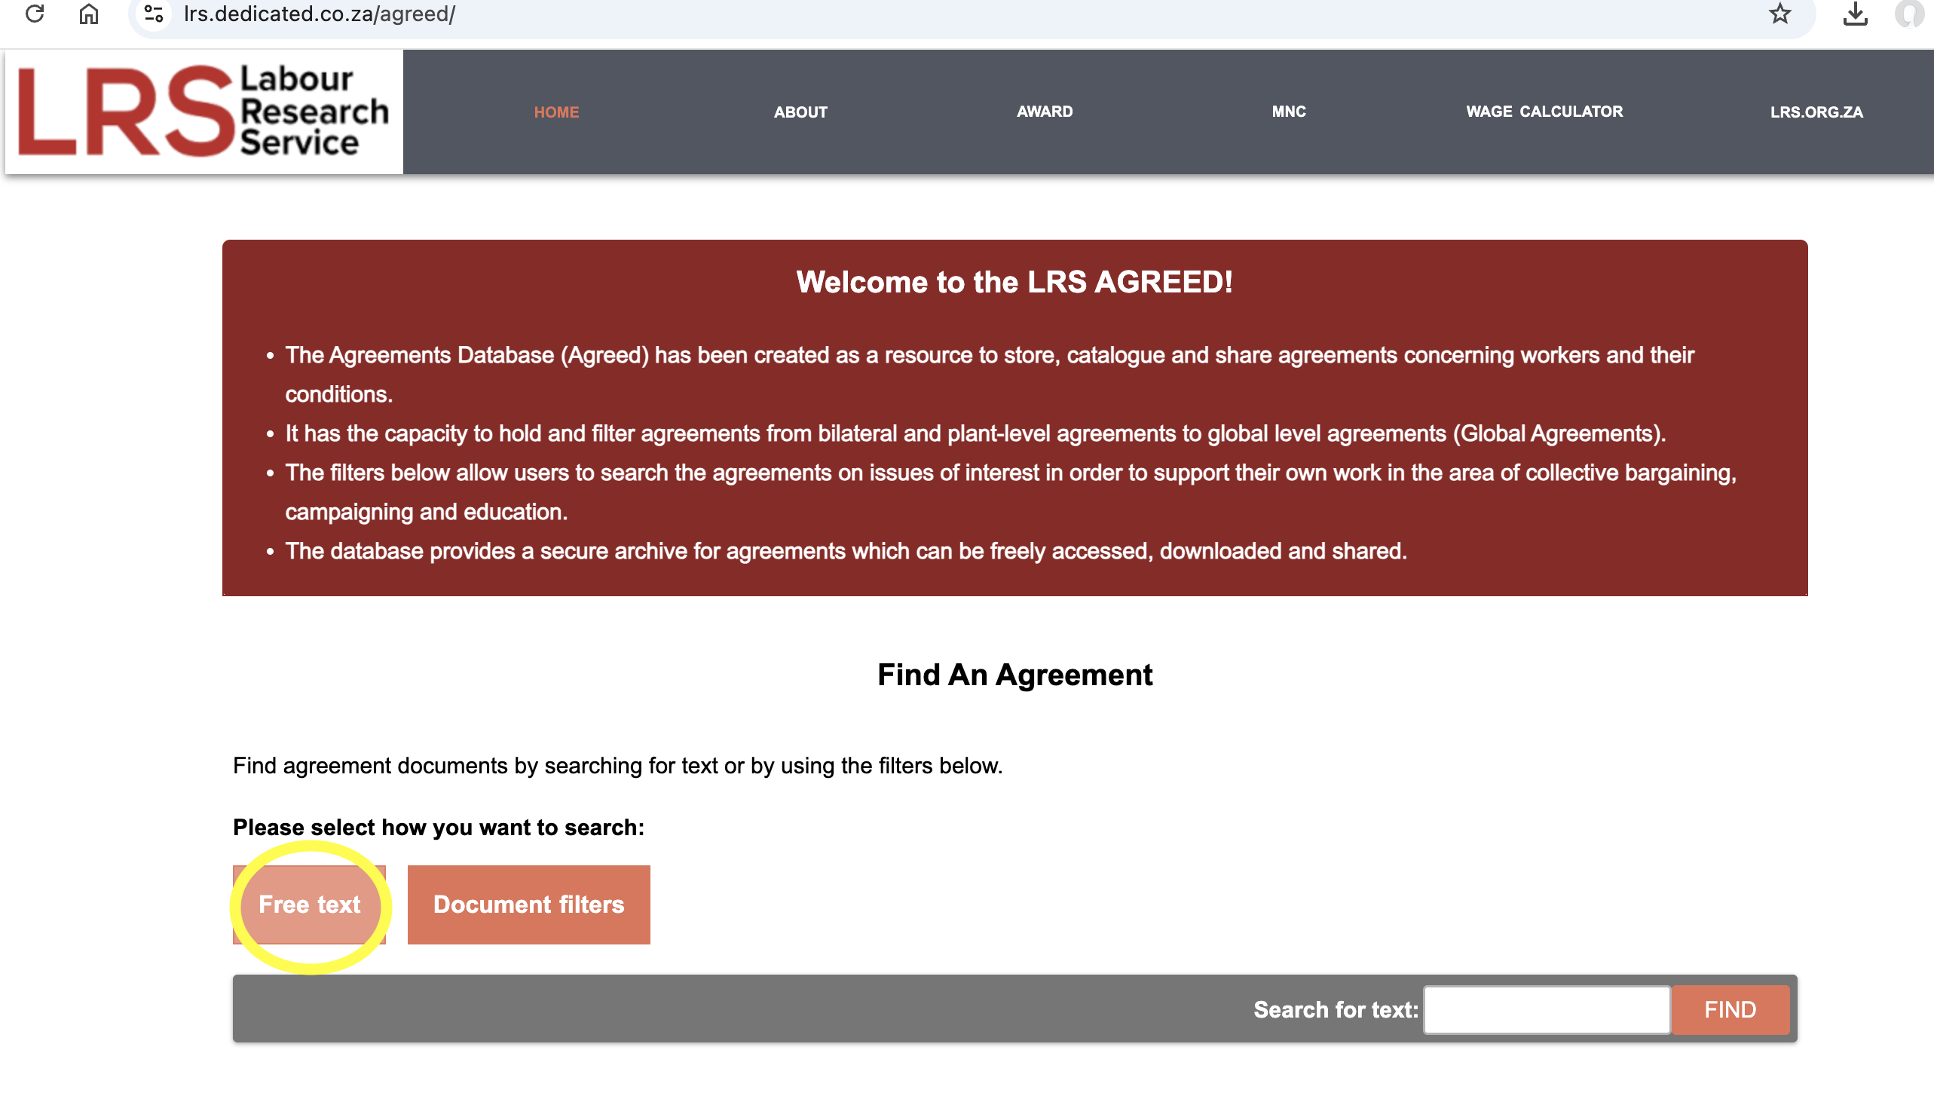Click bullet text starting 'It has the capacity'
This screenshot has height=1102, width=1934.
pos(975,433)
